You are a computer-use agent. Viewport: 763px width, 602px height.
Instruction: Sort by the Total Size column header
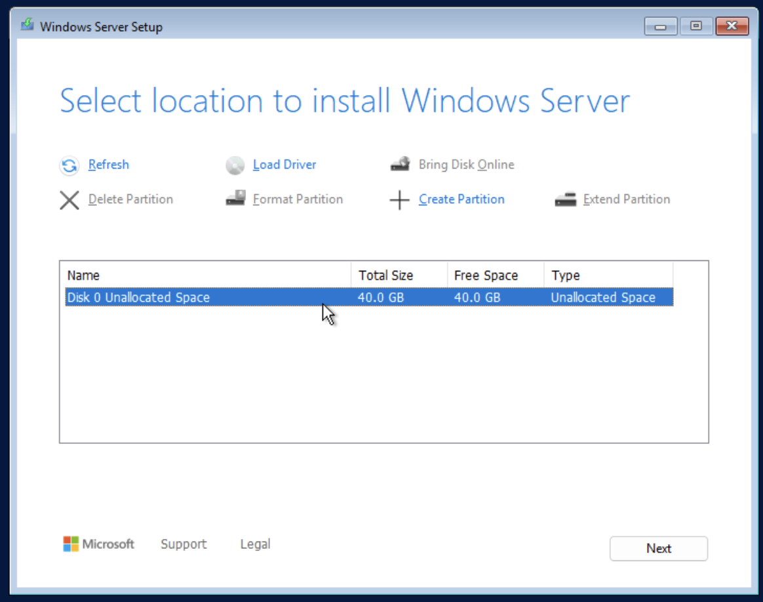click(x=399, y=275)
